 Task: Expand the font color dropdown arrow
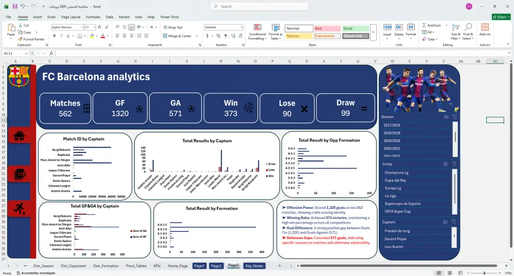click(107, 35)
